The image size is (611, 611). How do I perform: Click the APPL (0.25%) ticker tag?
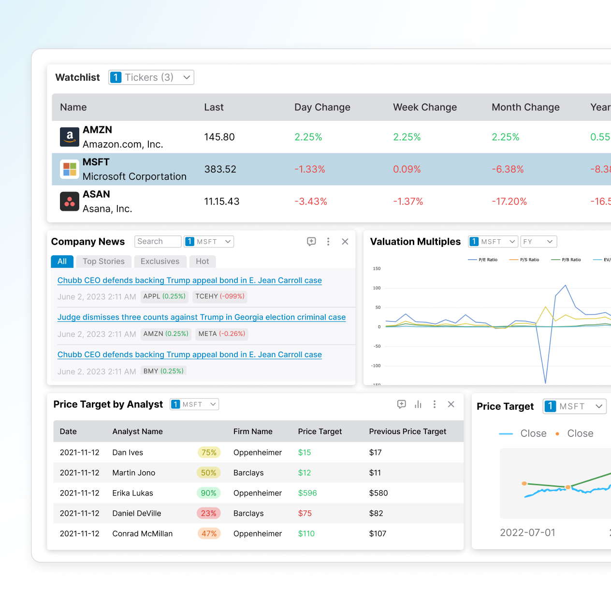click(x=164, y=296)
